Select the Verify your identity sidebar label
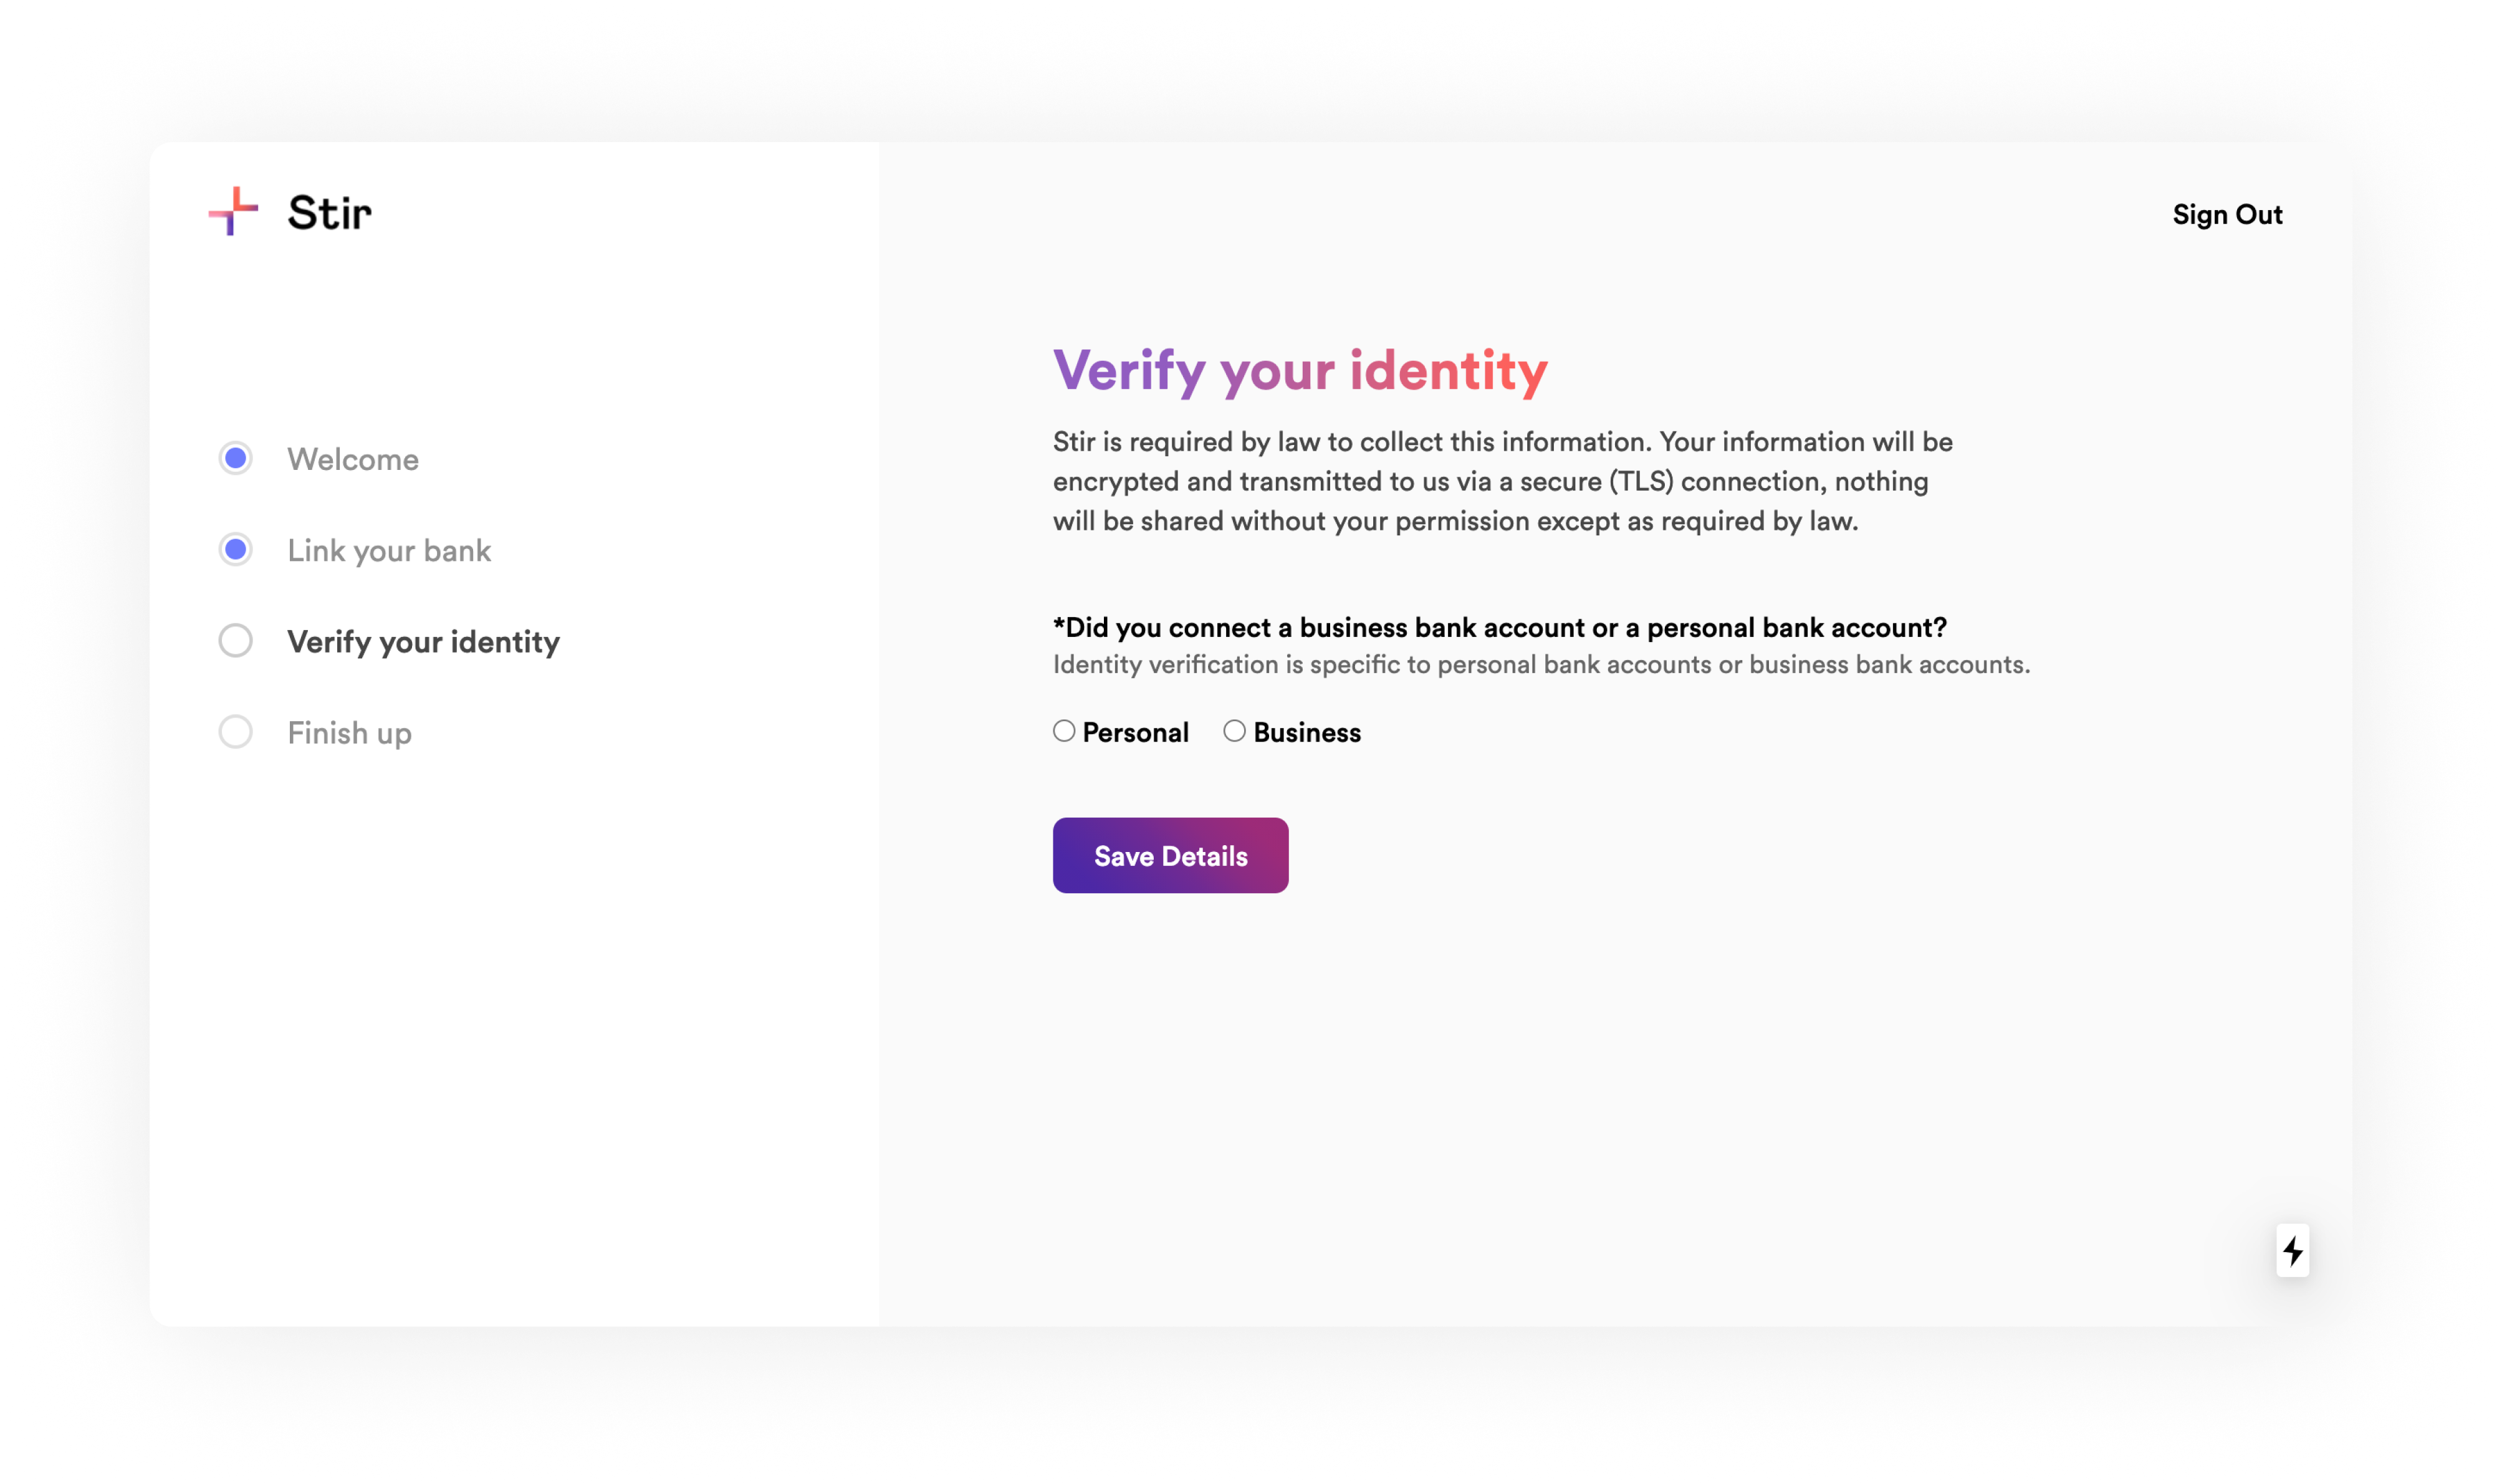Viewport: 2502px width, 1484px height. 423,642
